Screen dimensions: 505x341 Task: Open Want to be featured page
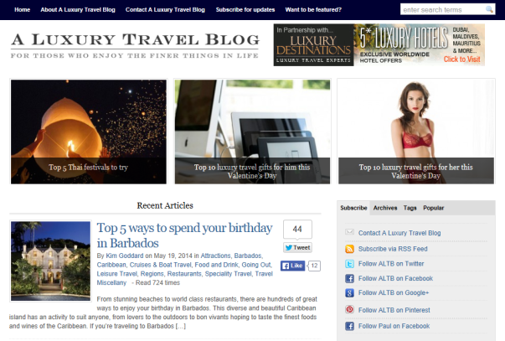pyautogui.click(x=313, y=10)
